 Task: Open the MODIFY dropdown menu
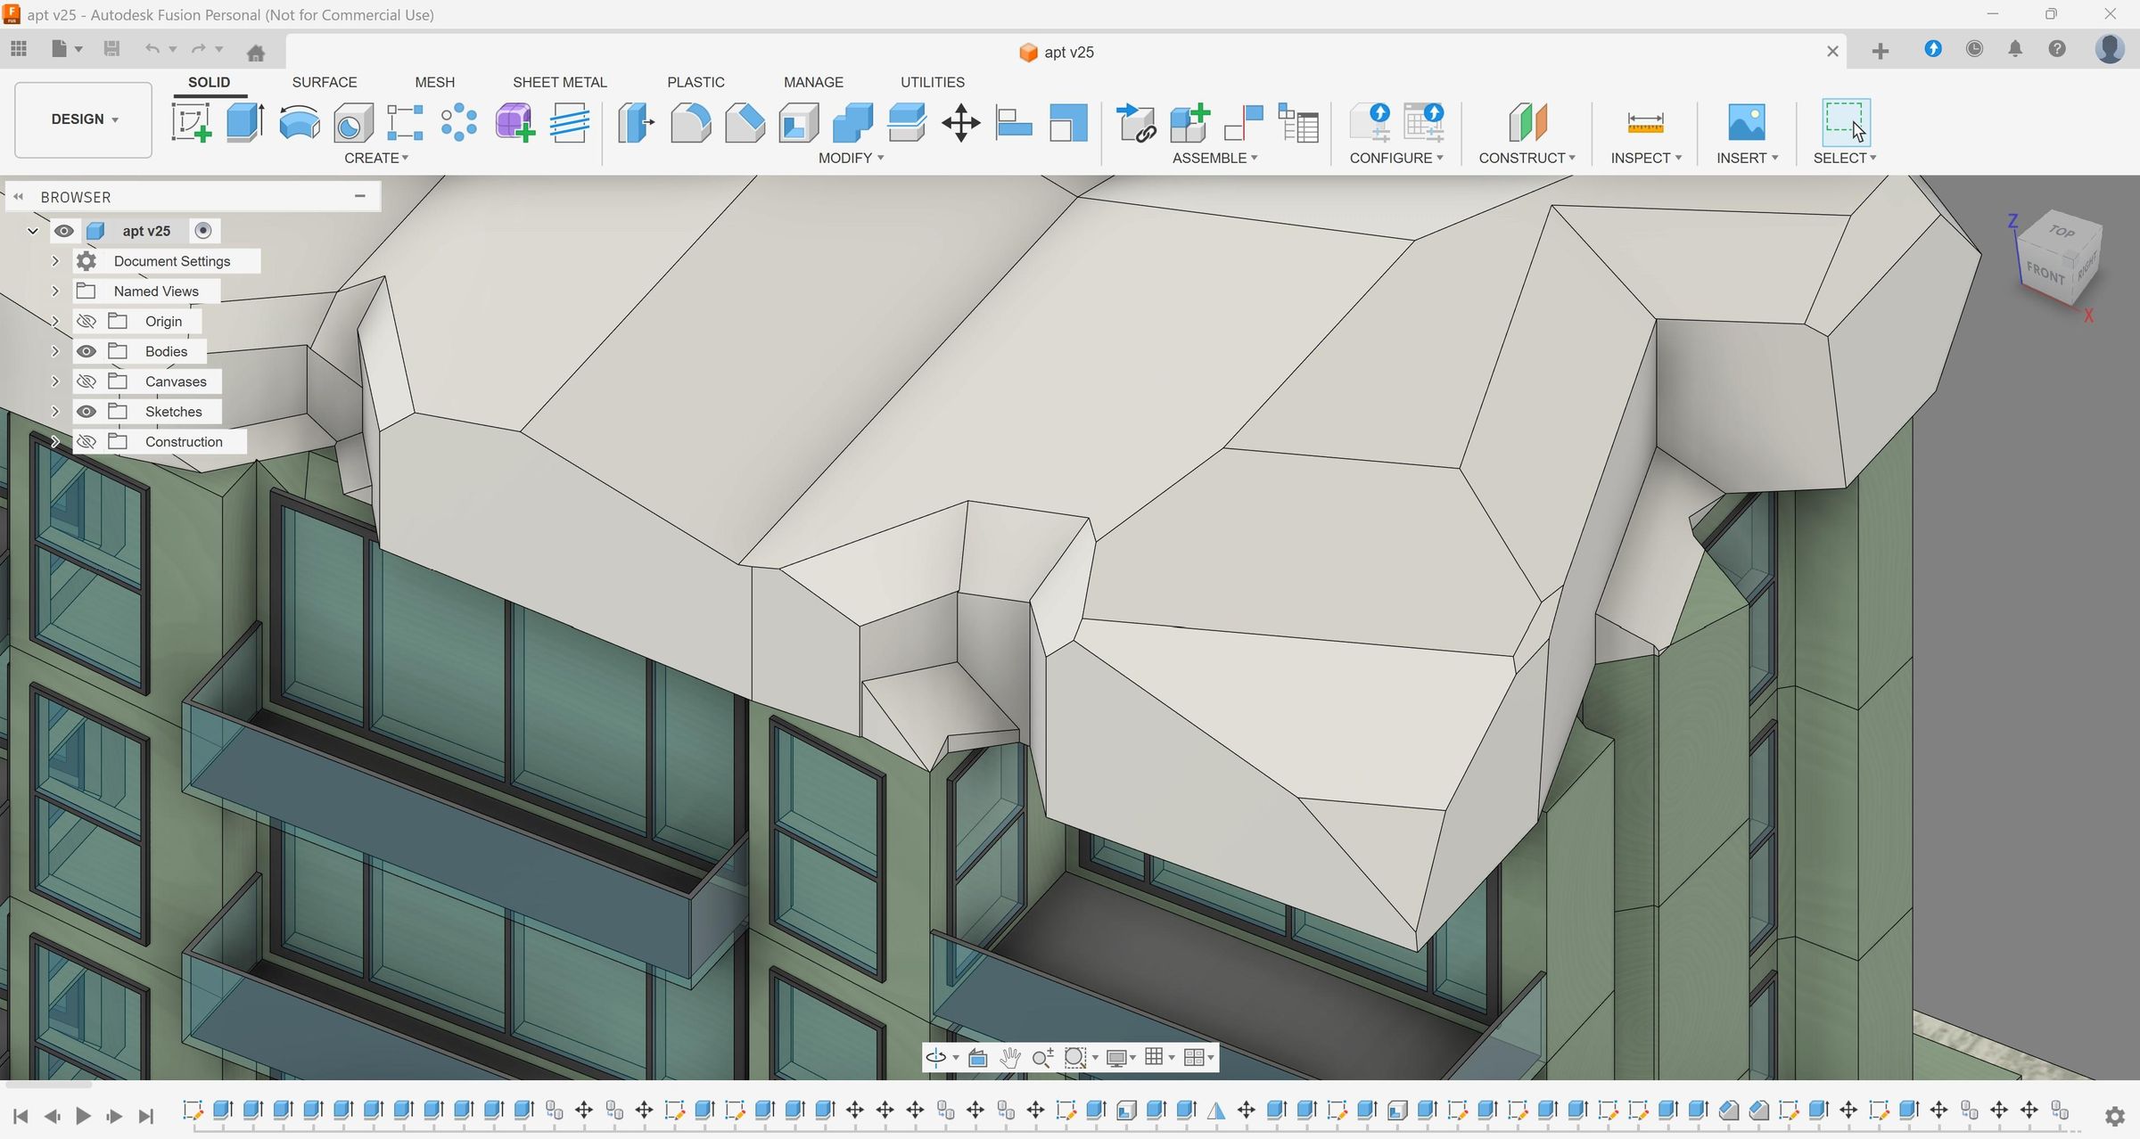[x=851, y=158]
